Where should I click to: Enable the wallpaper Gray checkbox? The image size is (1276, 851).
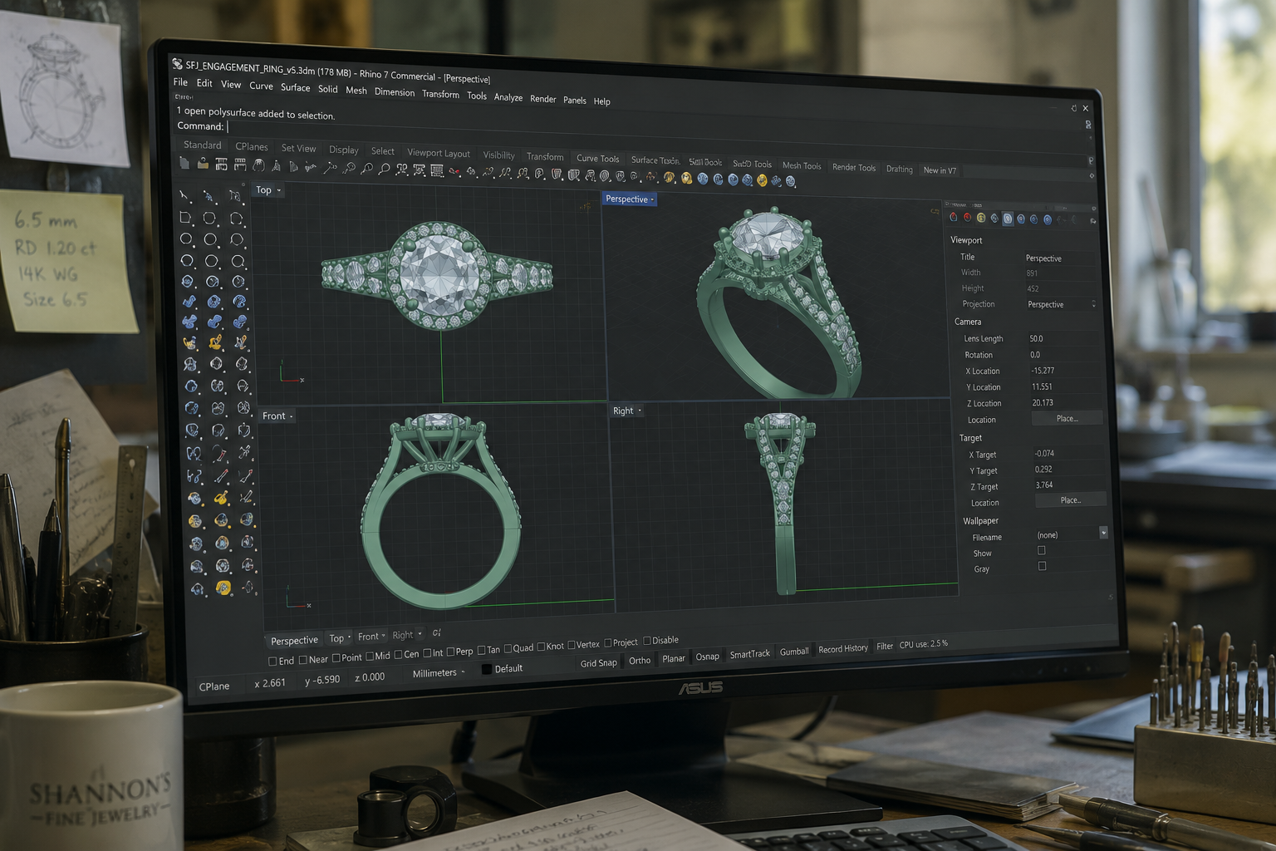(1043, 566)
